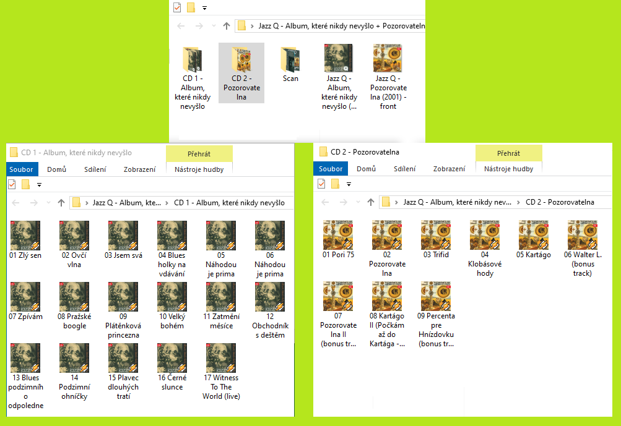Click Properties quick access icon in CD 2 window
This screenshot has height=426, width=621.
(x=321, y=184)
